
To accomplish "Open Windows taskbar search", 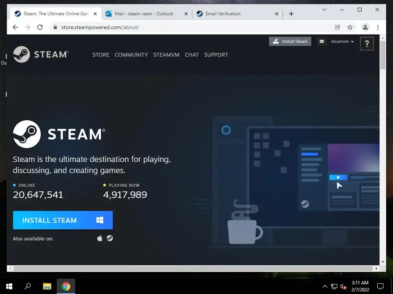I will point(28,286).
